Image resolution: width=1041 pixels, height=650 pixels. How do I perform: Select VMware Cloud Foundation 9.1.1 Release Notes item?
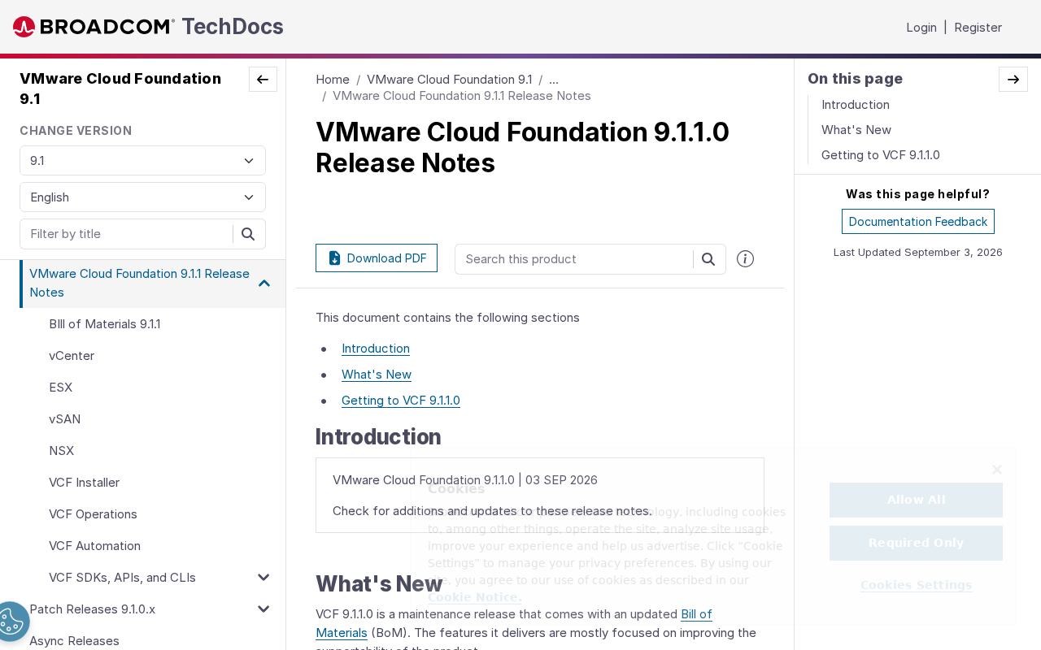(139, 283)
